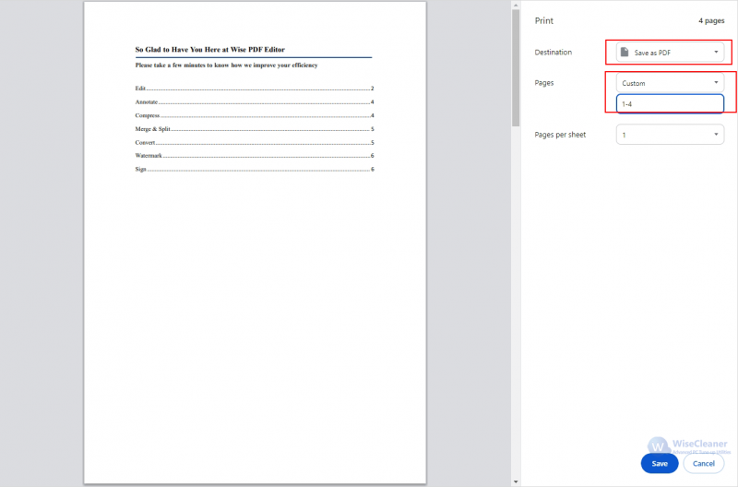Image resolution: width=738 pixels, height=487 pixels.
Task: Click the 'Sign' table of contents entry
Action: [x=255, y=170]
